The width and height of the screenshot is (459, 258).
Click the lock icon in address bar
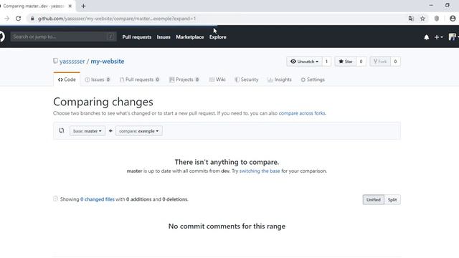pyautogui.click(x=32, y=19)
